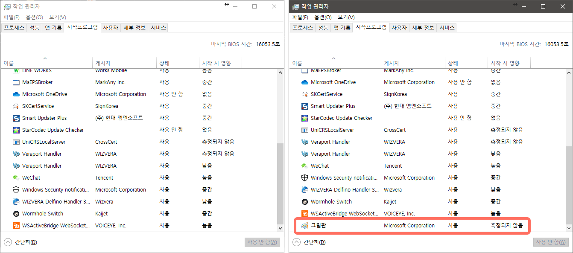The width and height of the screenshot is (573, 253).
Task: Open 파일(F) menu in left window
Action: pos(12,17)
